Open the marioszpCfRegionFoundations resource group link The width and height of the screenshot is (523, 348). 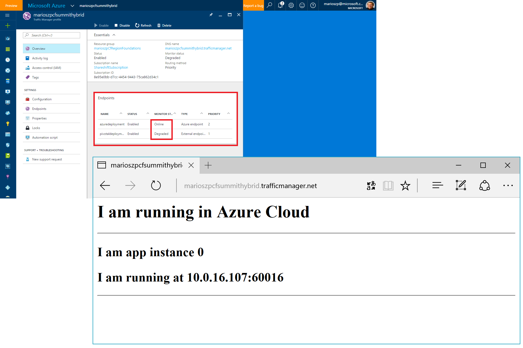[117, 48]
